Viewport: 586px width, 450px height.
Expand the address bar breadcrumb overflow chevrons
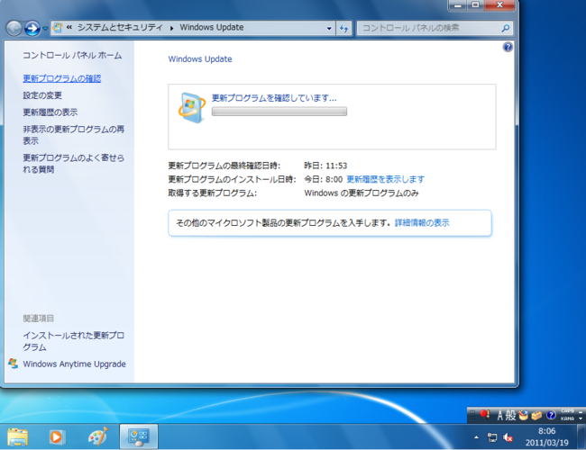point(69,27)
